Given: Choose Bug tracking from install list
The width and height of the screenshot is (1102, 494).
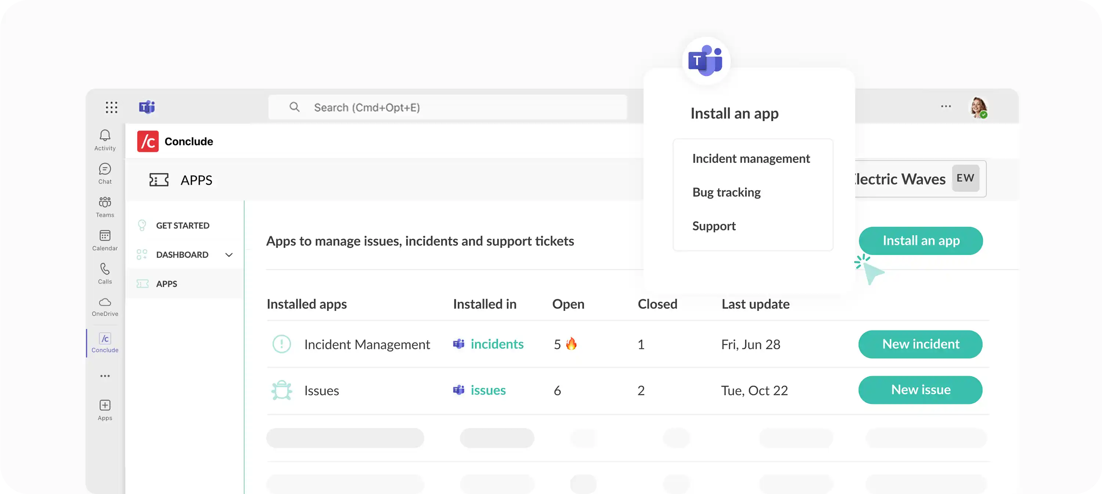Looking at the screenshot, I should pos(726,192).
